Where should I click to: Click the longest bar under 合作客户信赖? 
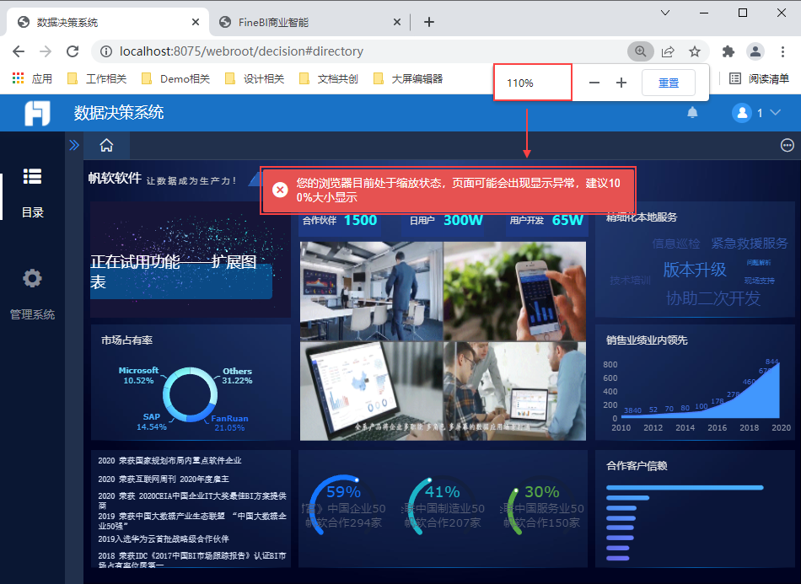tap(685, 488)
